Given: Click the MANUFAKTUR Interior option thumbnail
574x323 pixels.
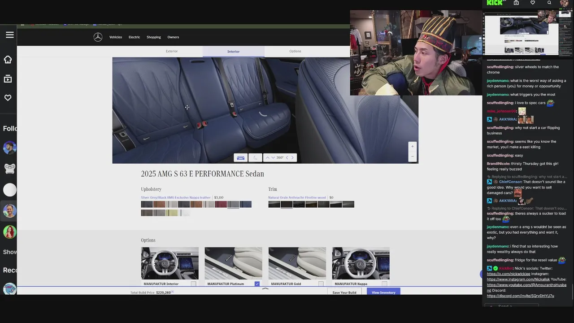Looking at the screenshot, I should pos(170,263).
